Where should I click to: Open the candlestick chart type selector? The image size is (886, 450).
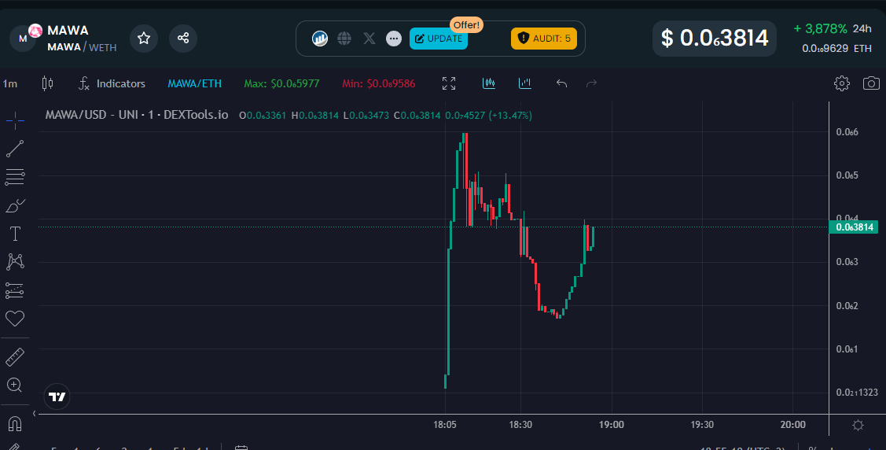point(47,83)
